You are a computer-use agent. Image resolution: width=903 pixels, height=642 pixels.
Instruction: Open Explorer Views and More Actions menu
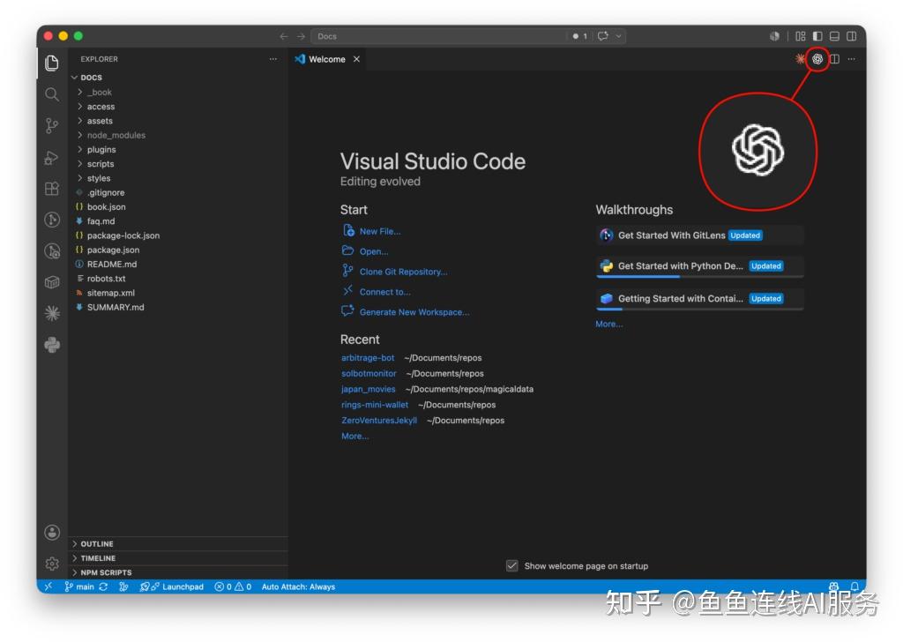273,59
